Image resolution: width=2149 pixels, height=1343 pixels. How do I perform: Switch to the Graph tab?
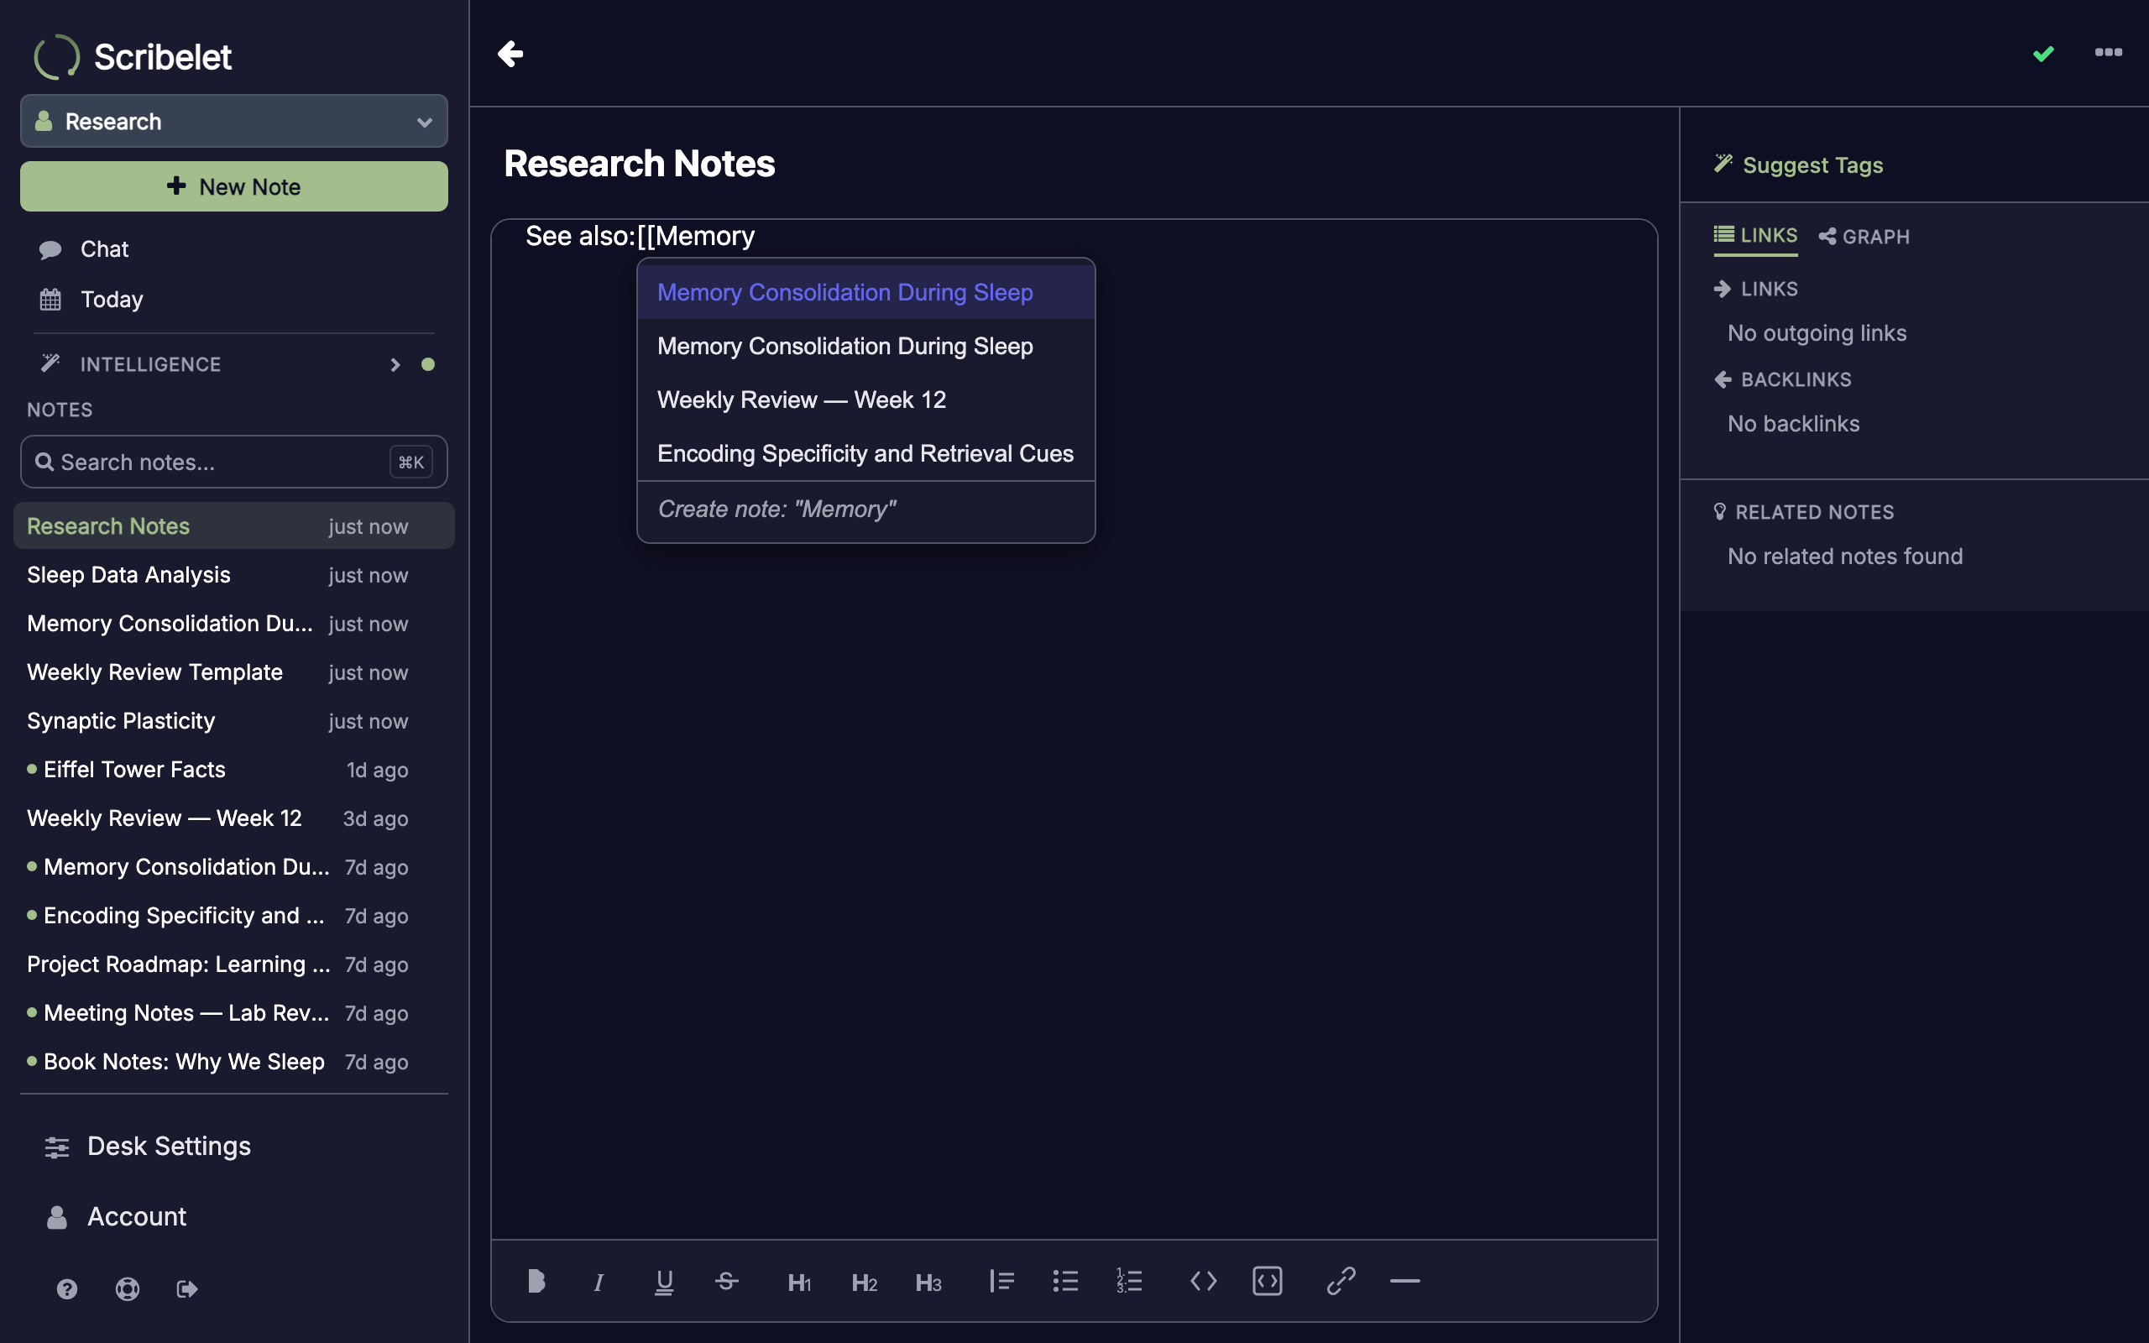(x=1863, y=236)
